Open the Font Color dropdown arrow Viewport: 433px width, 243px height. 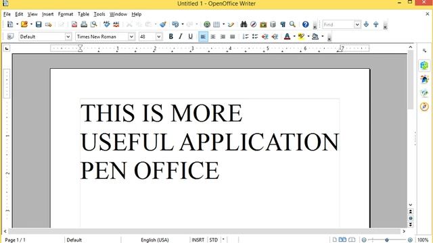click(294, 36)
